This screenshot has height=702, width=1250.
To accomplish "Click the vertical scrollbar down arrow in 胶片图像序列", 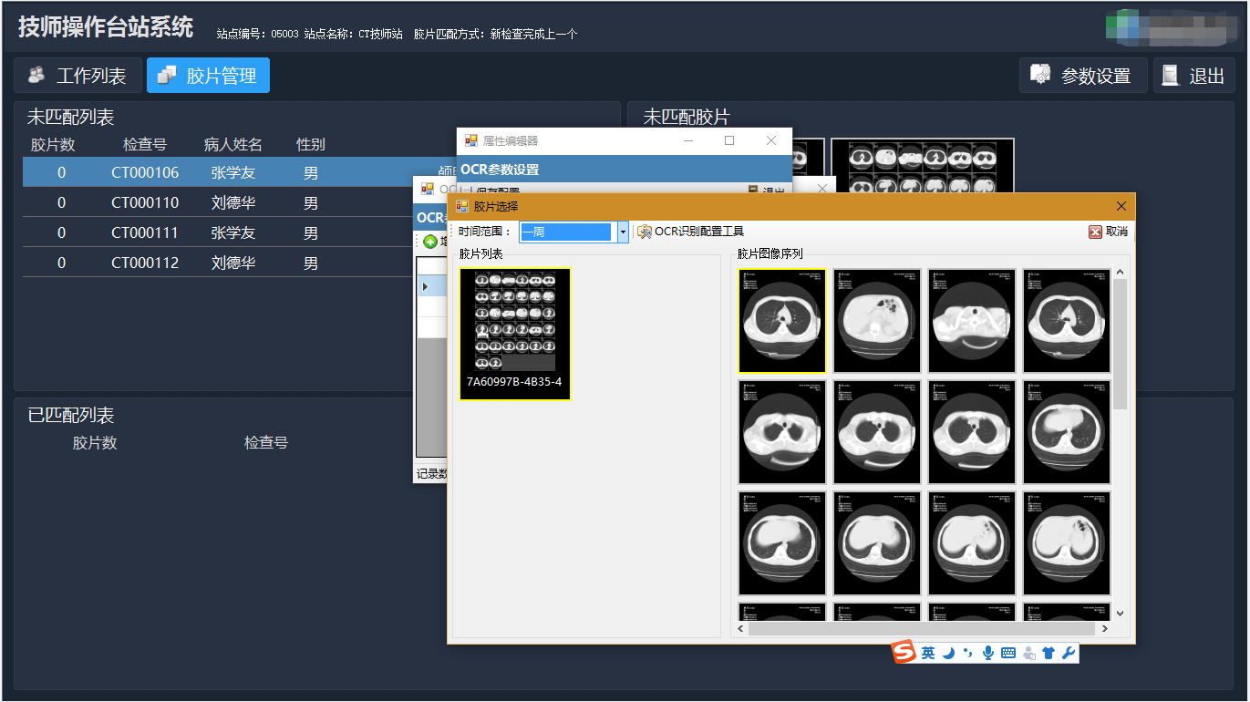I will [x=1121, y=614].
